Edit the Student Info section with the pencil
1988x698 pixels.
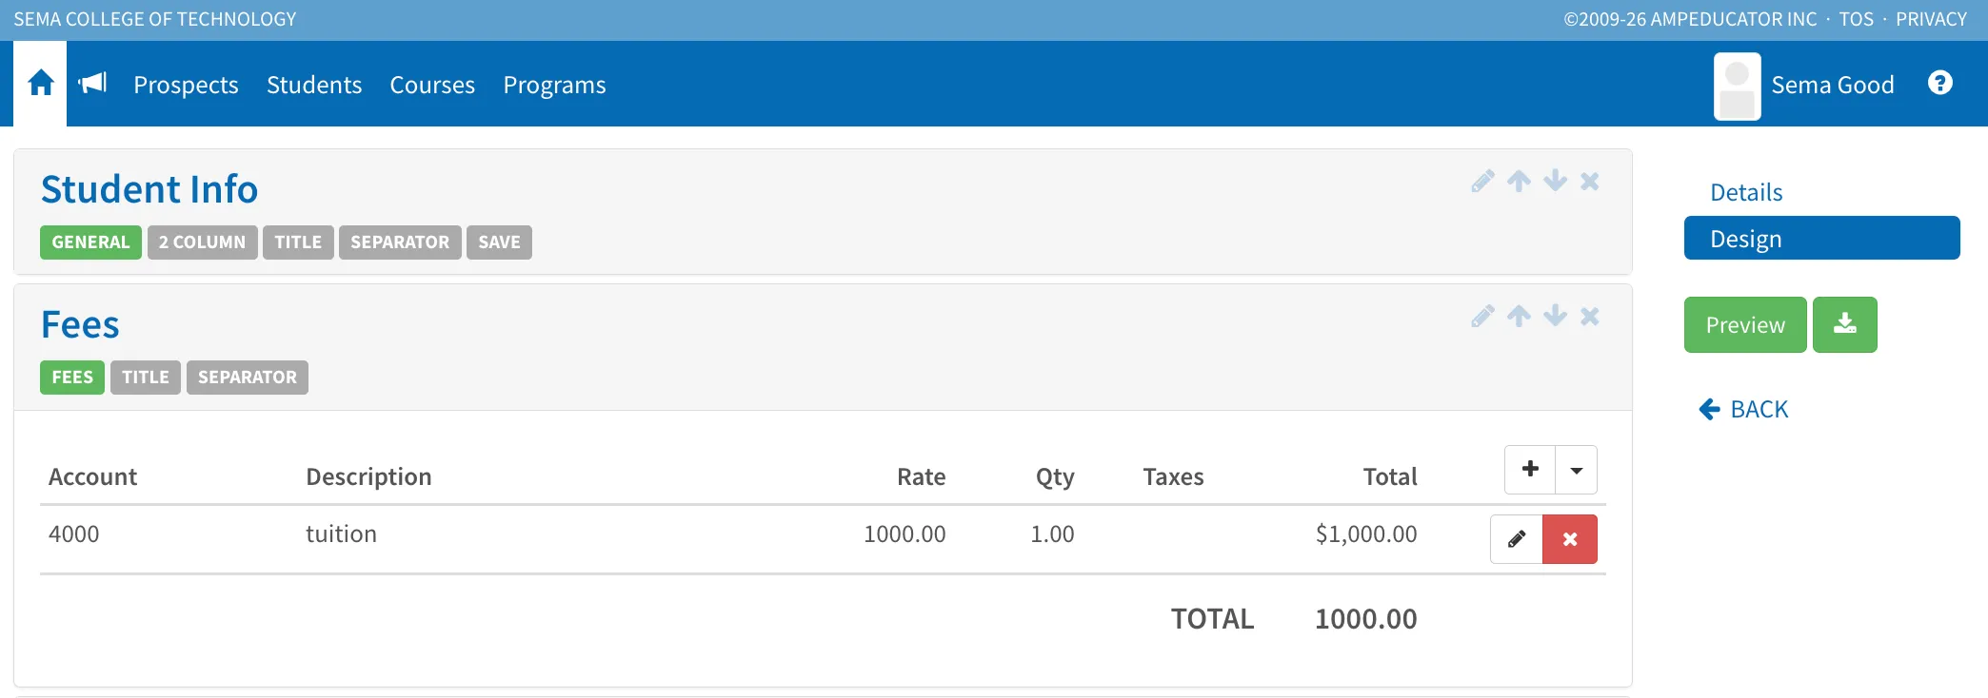1482,181
